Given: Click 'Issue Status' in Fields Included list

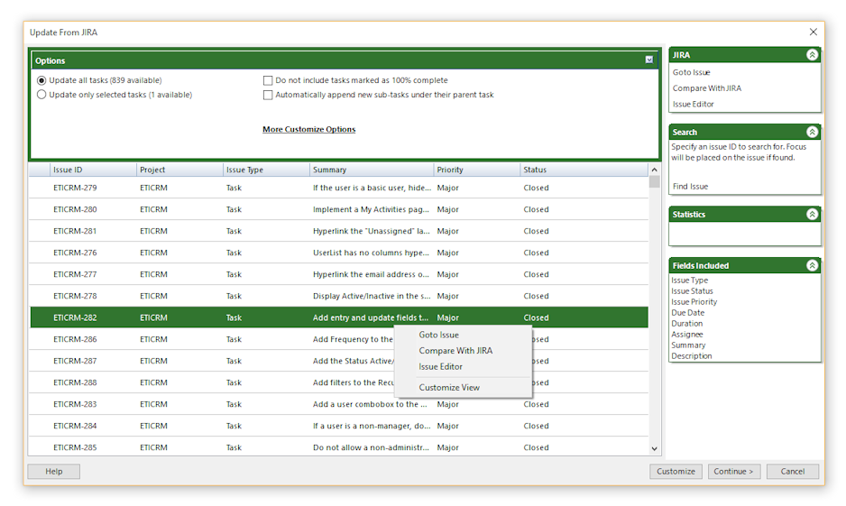Looking at the screenshot, I should coord(693,291).
